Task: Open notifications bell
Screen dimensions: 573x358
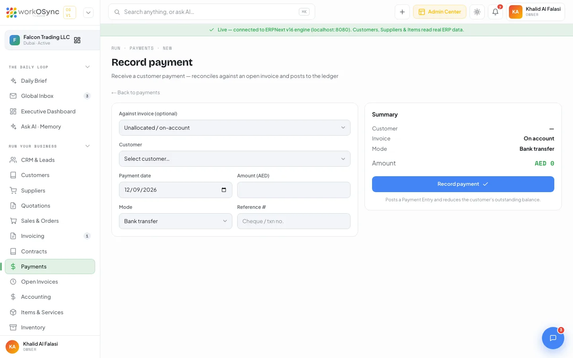Action: (x=495, y=12)
